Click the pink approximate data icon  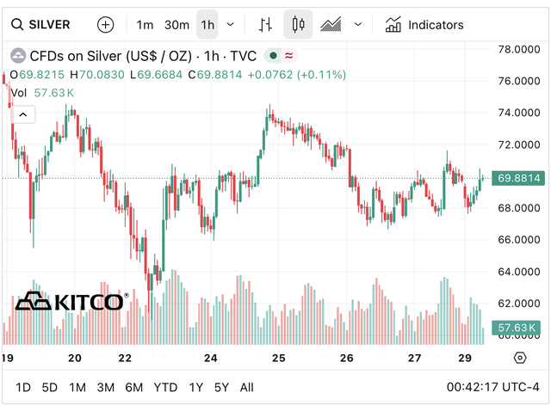click(x=288, y=57)
